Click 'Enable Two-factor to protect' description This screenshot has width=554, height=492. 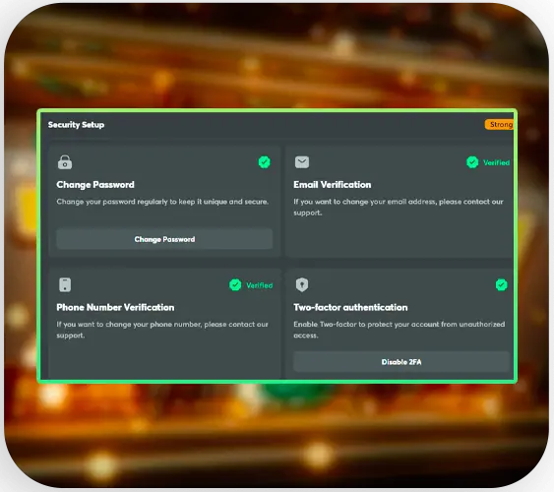point(399,330)
